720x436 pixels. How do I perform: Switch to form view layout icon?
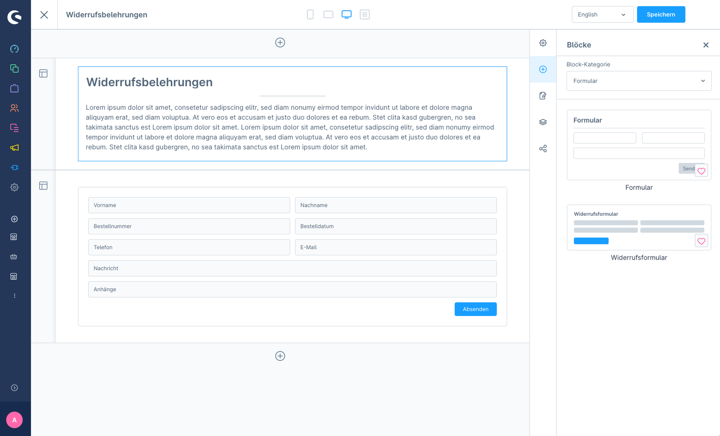click(x=364, y=15)
